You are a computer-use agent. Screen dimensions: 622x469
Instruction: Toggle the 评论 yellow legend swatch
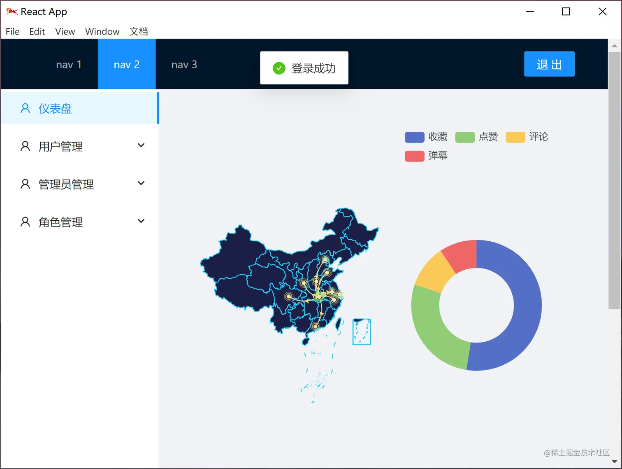point(515,137)
